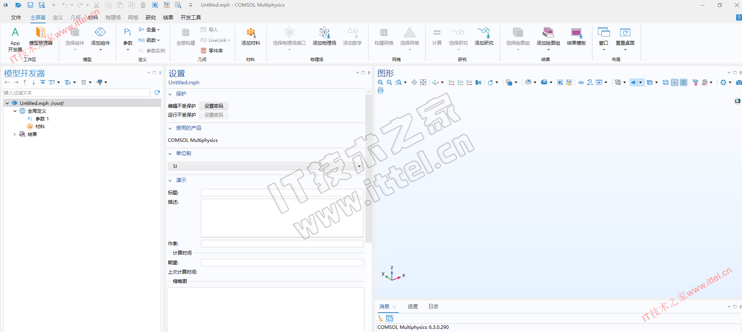Switch to the XZ view
Image resolution: width=742 pixels, height=332 pixels.
pos(469,82)
